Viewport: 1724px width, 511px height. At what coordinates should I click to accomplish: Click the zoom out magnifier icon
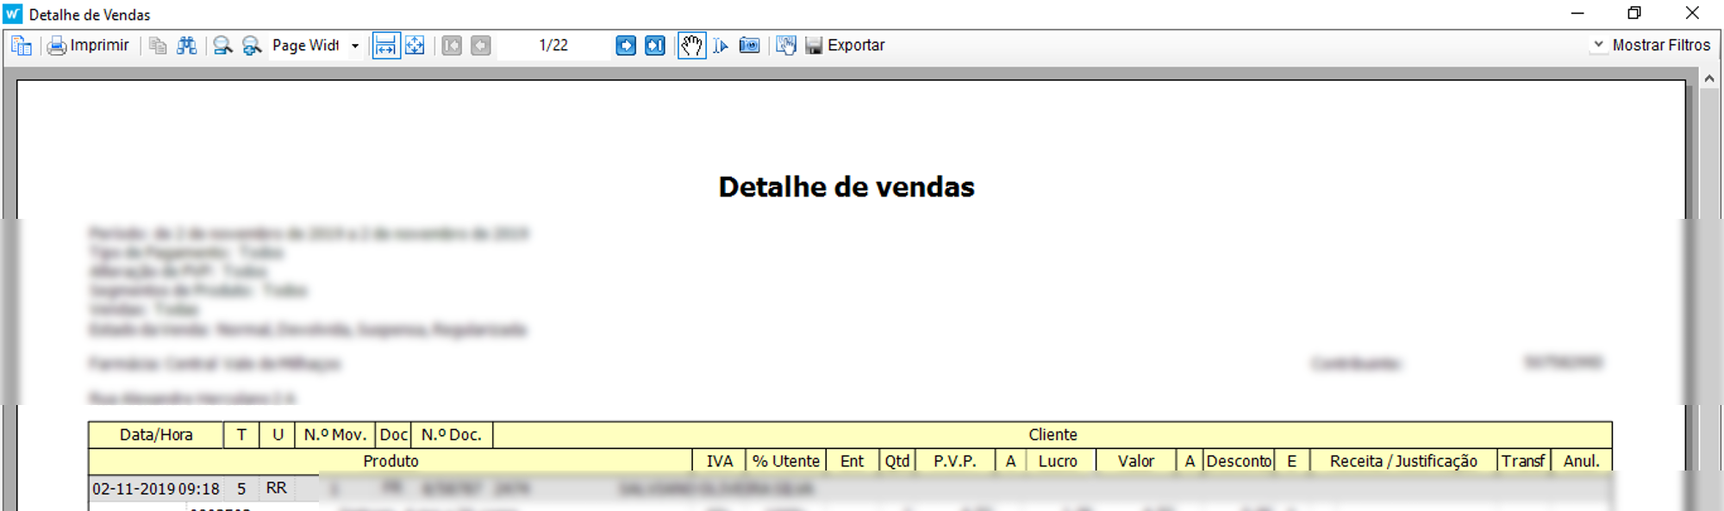click(x=222, y=46)
